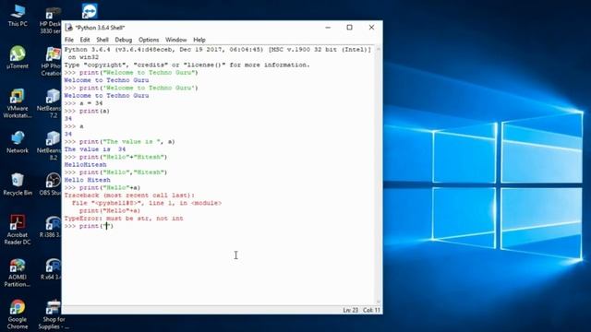Image resolution: width=591 pixels, height=332 pixels.
Task: Select the HP Deskjet 3830 series icon
Action: pyautogui.click(x=51, y=19)
